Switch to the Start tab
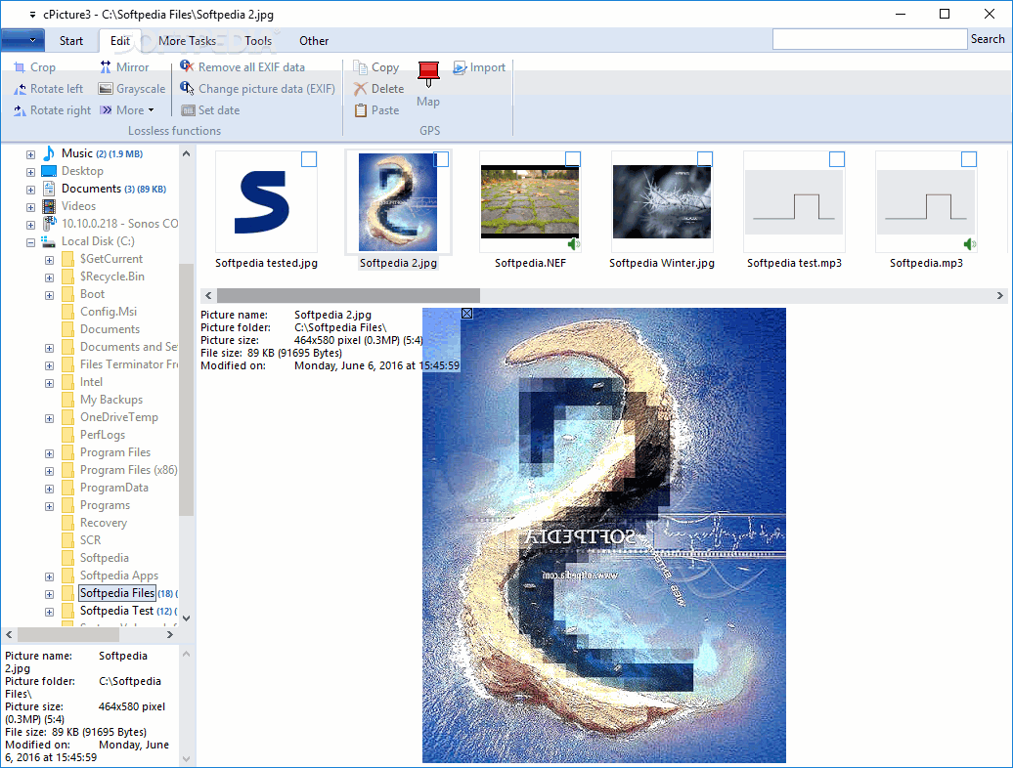1013x768 pixels. click(71, 41)
